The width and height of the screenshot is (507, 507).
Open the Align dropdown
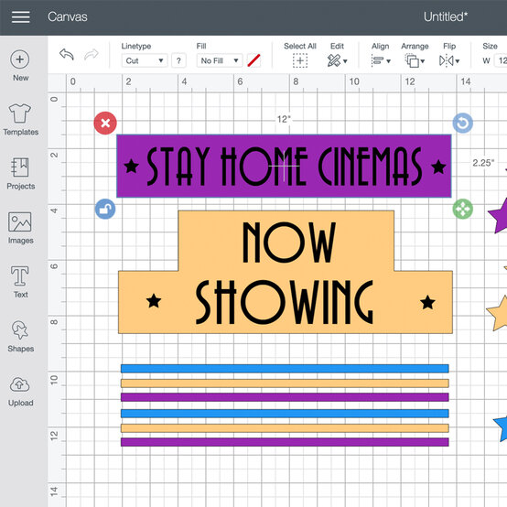click(x=381, y=60)
